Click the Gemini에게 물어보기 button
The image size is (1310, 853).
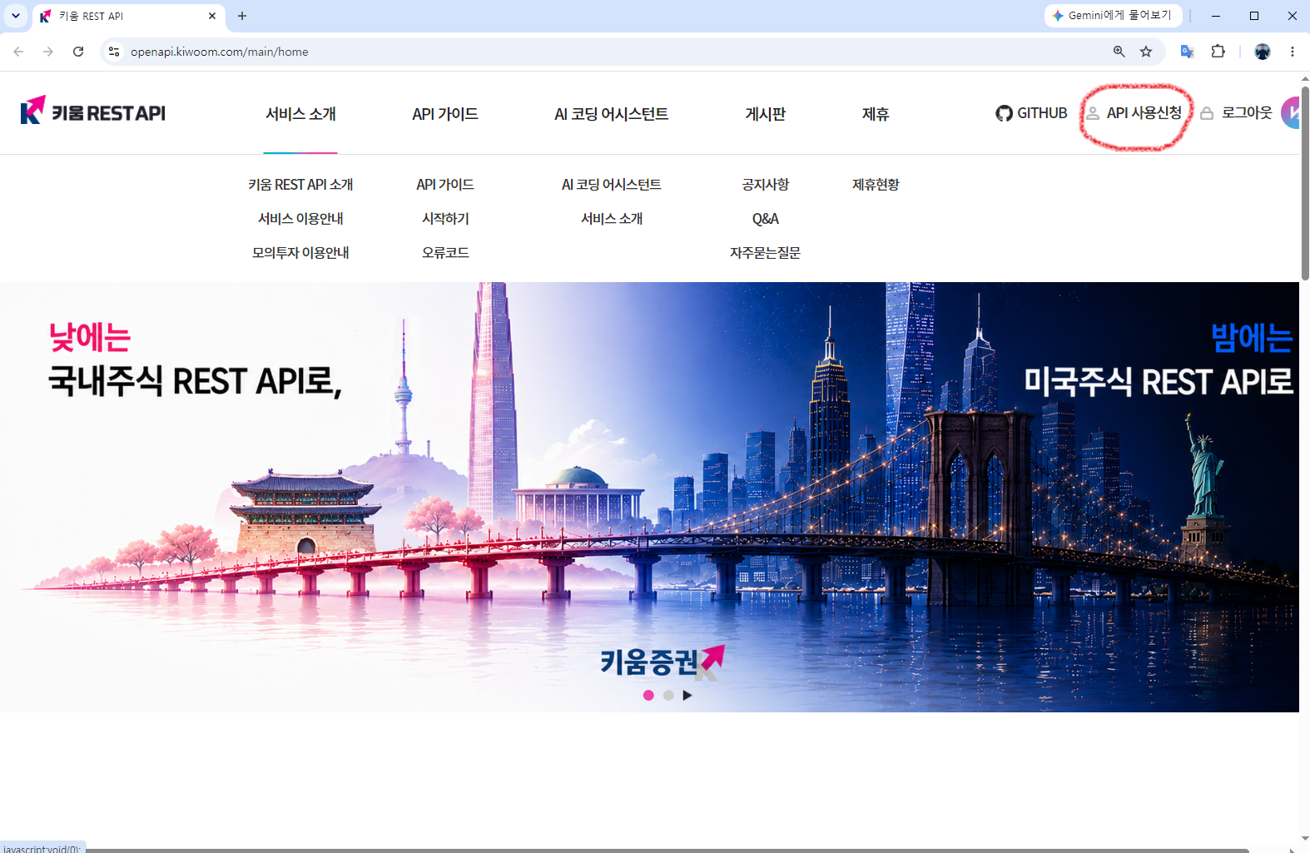1112,16
